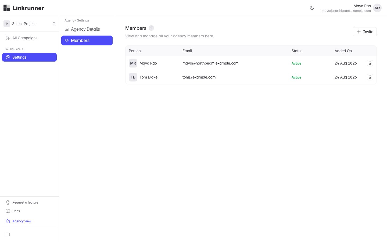This screenshot has height=242, width=387.
Task: Expand the Select Project dropdown
Action: tap(30, 24)
